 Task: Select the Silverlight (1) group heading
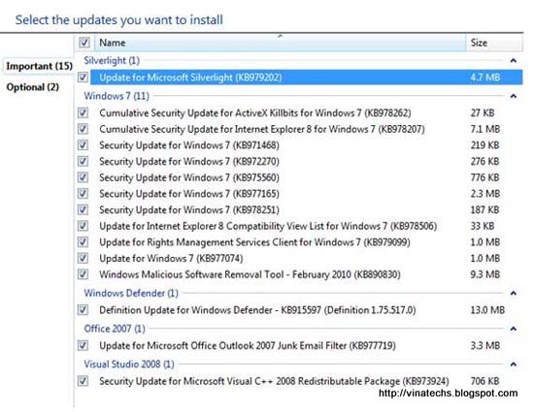pyautogui.click(x=112, y=60)
